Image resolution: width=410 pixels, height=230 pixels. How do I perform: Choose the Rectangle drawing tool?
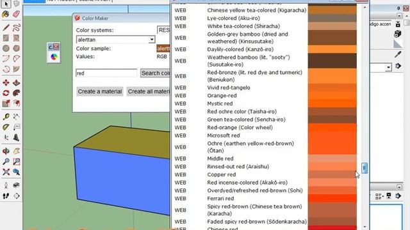click(x=6, y=38)
